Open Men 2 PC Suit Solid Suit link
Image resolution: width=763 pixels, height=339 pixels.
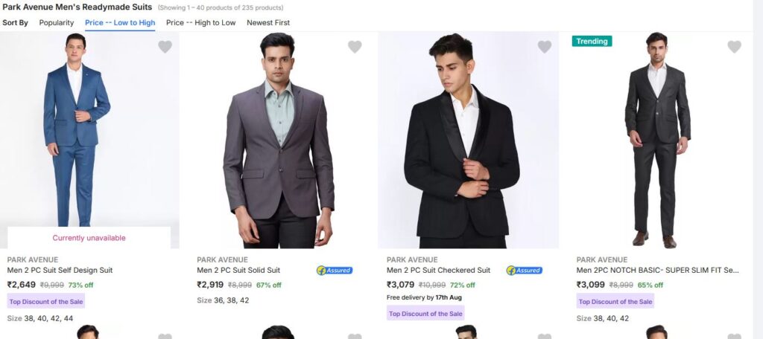coord(238,271)
